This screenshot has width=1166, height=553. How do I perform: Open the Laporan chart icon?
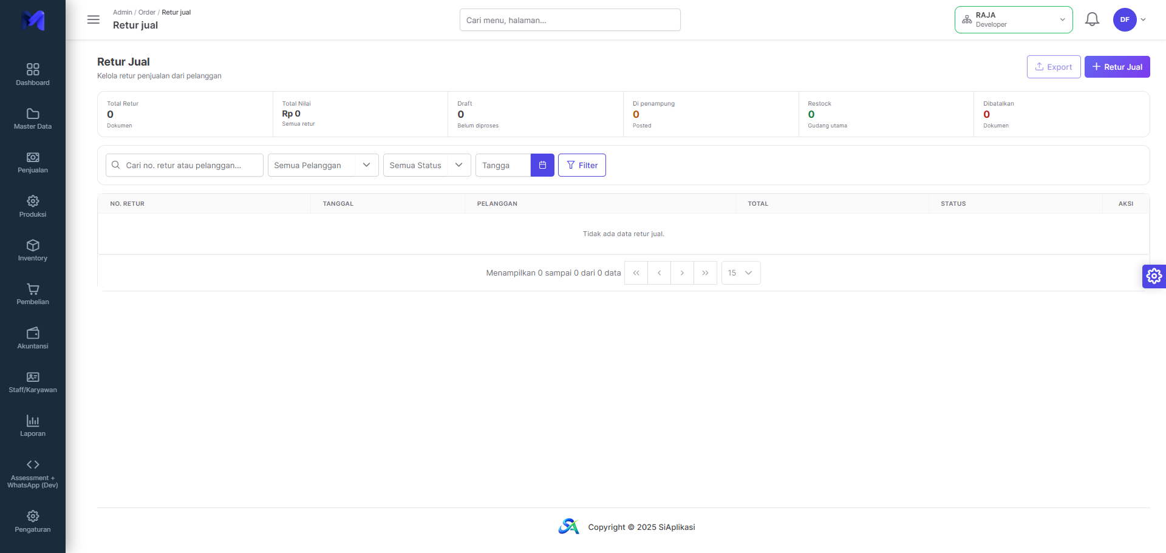33,421
